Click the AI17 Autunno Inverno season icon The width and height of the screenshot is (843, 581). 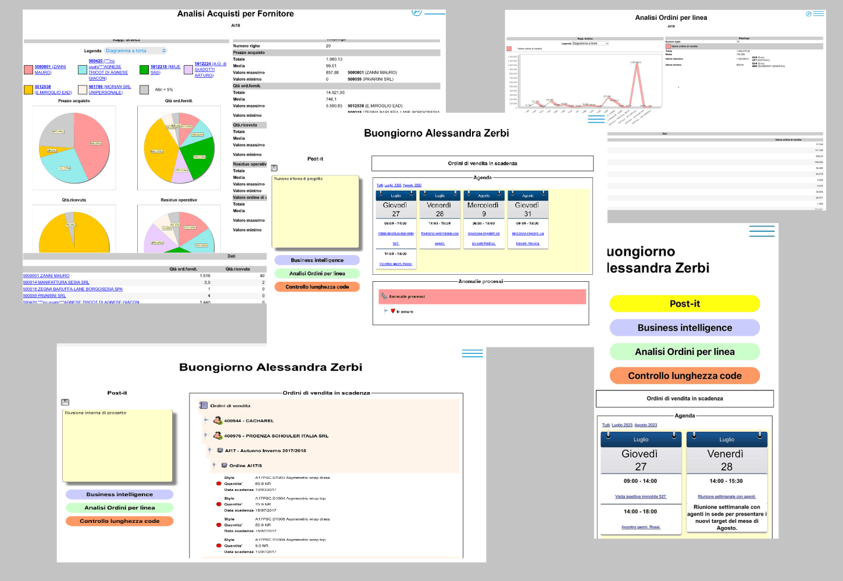point(220,450)
